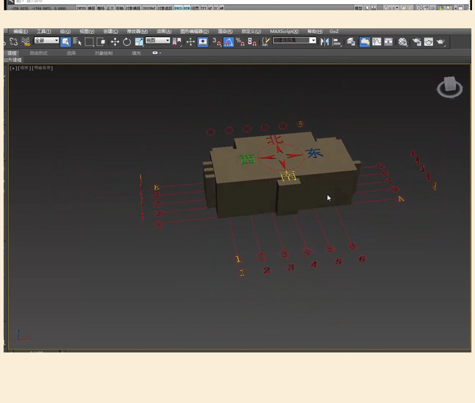The image size is (475, 403).
Task: Open the 帮助(H) menu
Action: 314,31
